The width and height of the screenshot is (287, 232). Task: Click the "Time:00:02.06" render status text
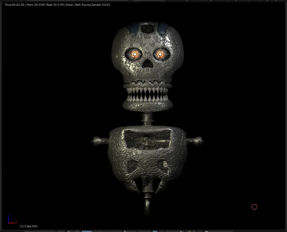point(14,5)
